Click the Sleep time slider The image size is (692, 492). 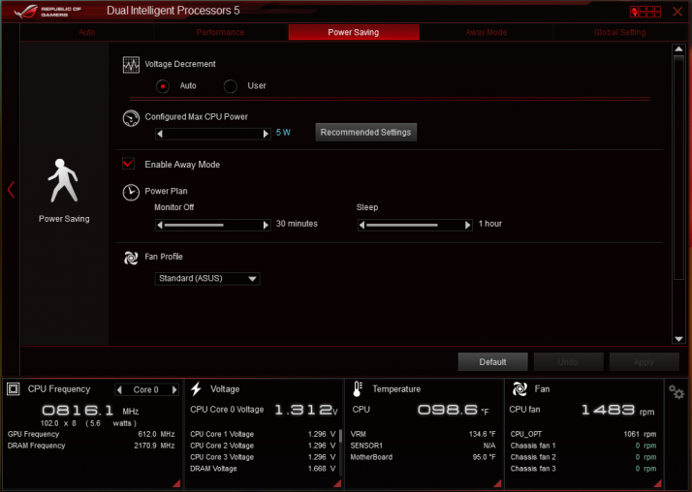(x=415, y=225)
